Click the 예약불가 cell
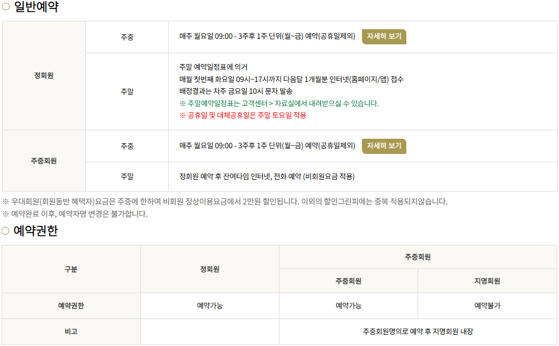The image size is (559, 346). click(487, 306)
